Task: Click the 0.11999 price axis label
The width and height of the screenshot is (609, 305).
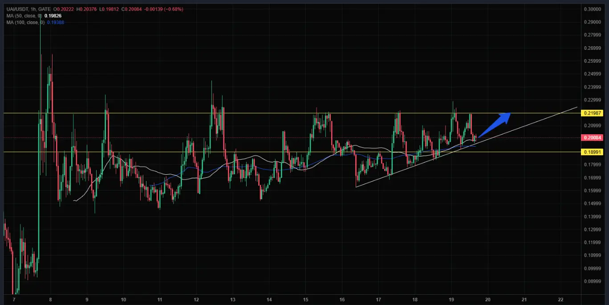Action: click(592, 243)
